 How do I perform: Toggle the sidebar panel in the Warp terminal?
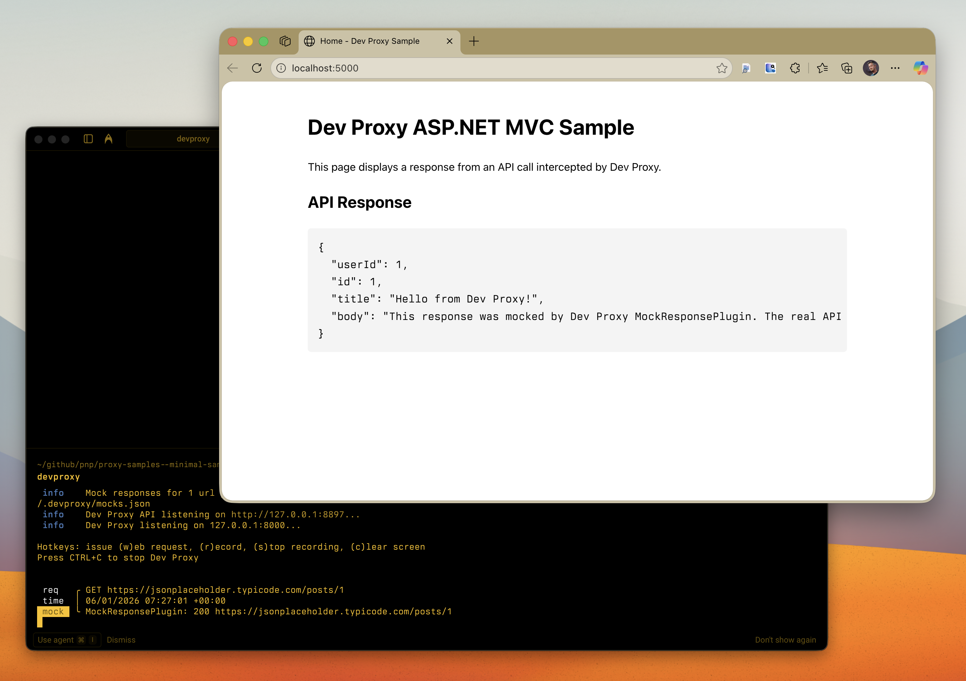[x=88, y=139]
